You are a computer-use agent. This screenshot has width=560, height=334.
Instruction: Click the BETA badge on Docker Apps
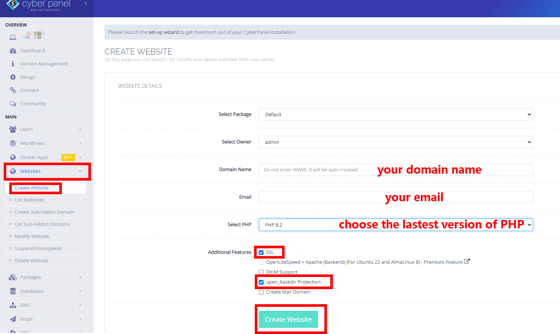pyautogui.click(x=68, y=157)
